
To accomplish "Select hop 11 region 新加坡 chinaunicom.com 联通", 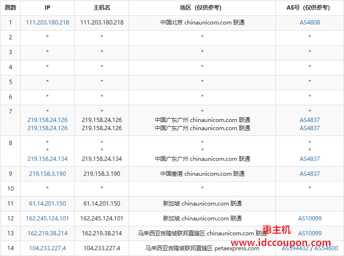I will point(202,204).
